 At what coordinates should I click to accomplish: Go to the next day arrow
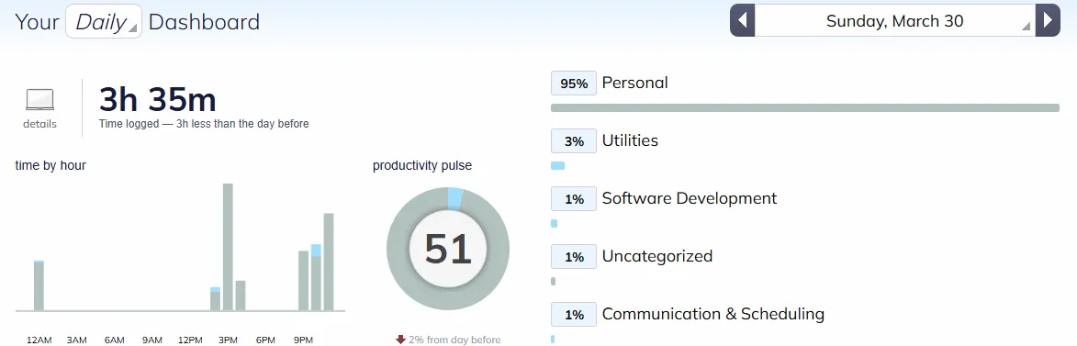tap(1048, 20)
